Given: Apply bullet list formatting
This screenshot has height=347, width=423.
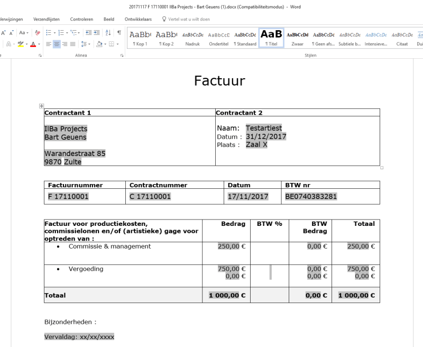Looking at the screenshot, I should 49,33.
